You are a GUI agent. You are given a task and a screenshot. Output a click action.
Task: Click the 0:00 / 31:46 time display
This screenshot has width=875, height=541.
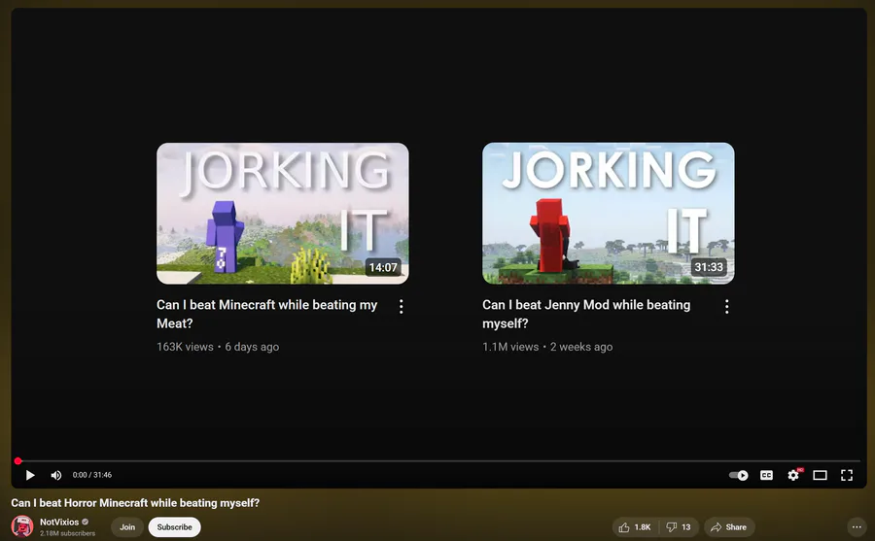(x=92, y=475)
